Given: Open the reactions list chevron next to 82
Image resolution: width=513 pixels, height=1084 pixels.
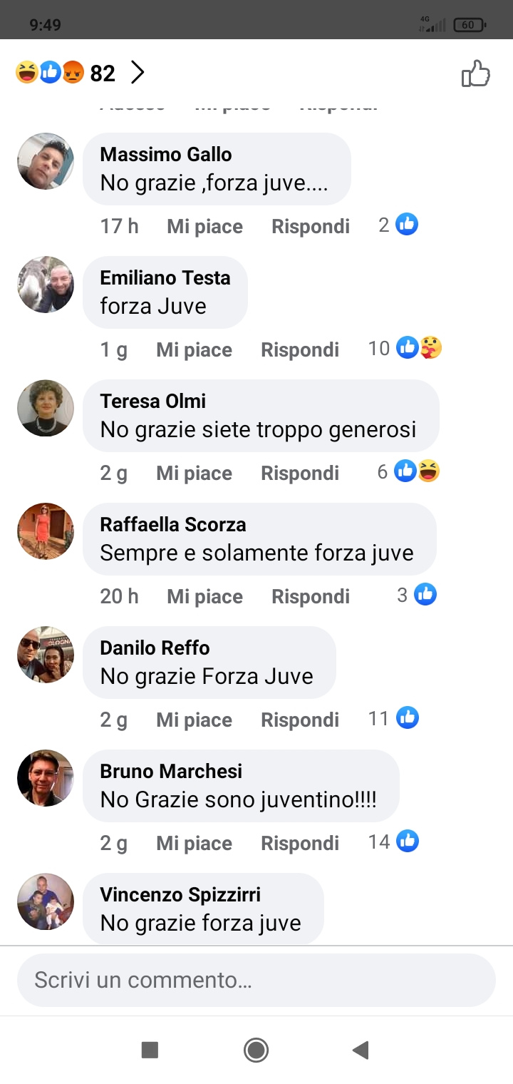Looking at the screenshot, I should click(138, 72).
